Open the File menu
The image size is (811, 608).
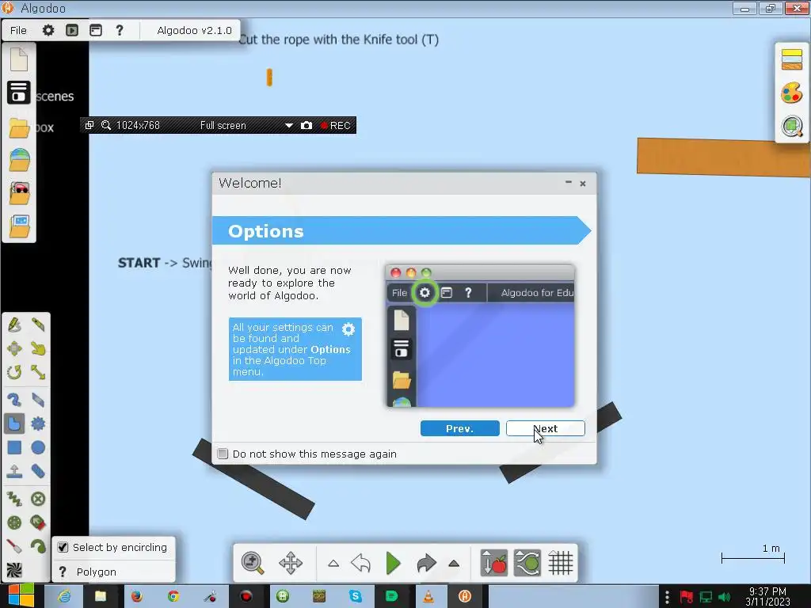click(x=18, y=31)
